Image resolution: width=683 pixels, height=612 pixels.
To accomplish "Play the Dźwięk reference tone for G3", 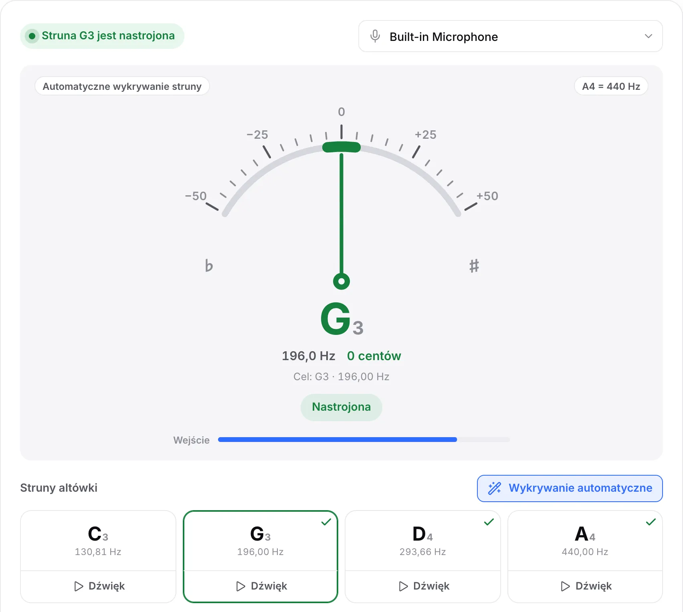I will [x=261, y=586].
